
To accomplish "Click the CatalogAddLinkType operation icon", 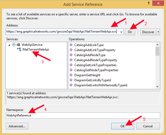I will point(71,45).
